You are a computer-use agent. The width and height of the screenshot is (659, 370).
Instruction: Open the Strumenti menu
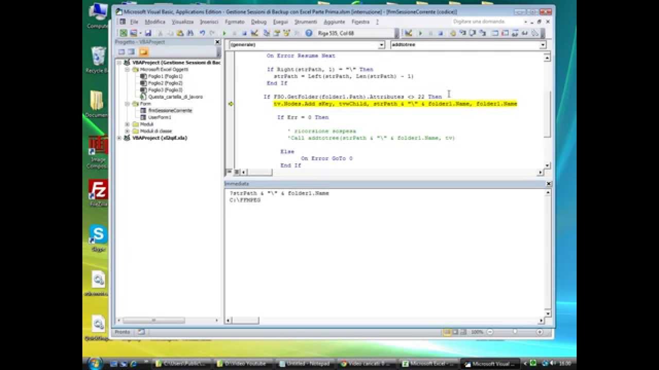click(306, 22)
